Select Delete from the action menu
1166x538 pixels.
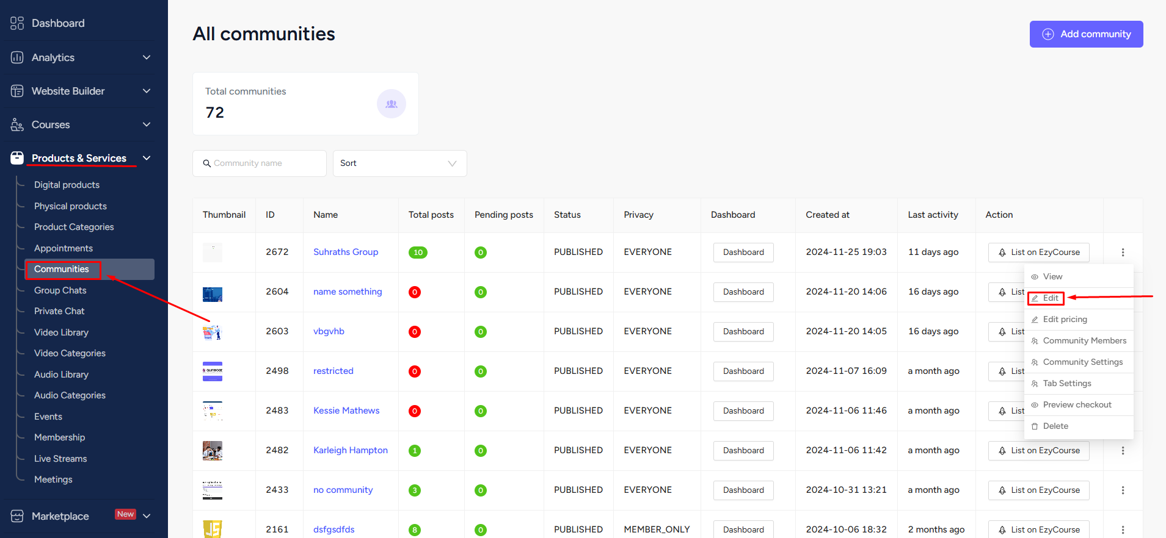pos(1079,426)
